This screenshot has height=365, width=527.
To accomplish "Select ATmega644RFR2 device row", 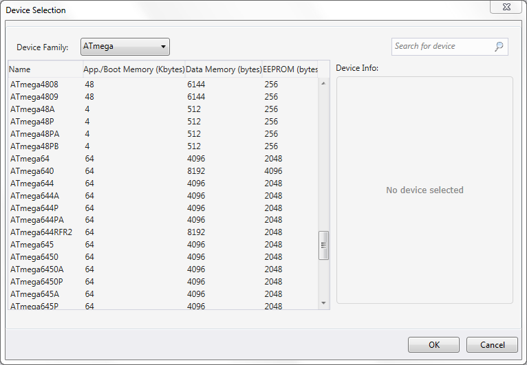I will [x=163, y=232].
